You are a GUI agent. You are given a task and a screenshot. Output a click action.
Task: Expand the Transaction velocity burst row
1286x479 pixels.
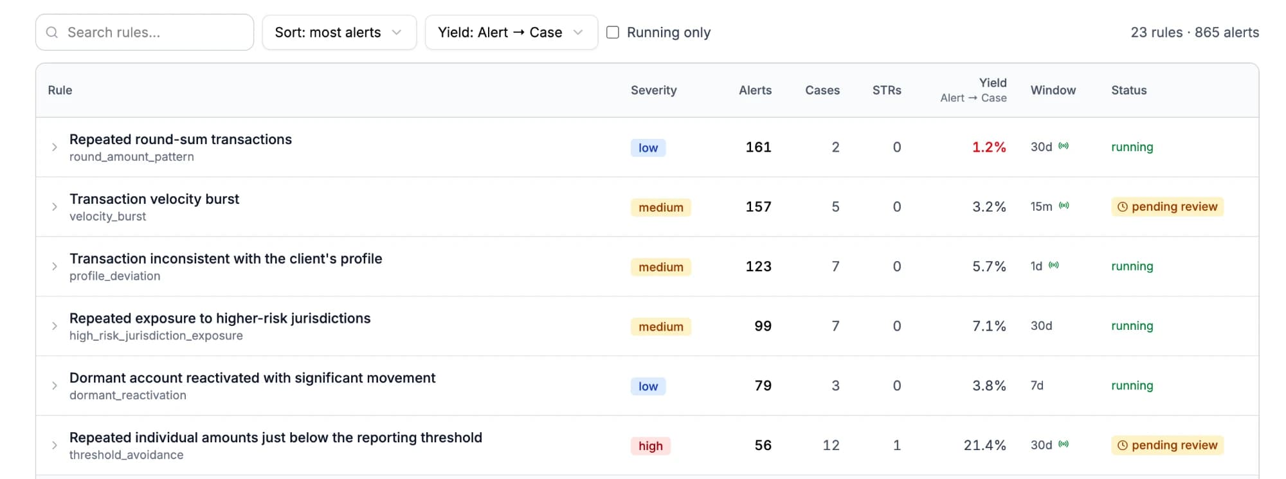point(55,207)
